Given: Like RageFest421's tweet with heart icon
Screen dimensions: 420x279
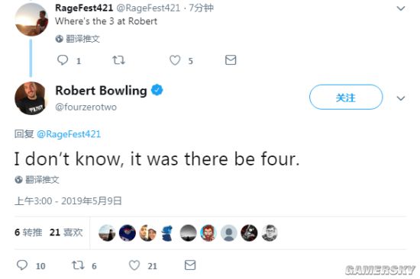Looking at the screenshot, I should (x=175, y=60).
